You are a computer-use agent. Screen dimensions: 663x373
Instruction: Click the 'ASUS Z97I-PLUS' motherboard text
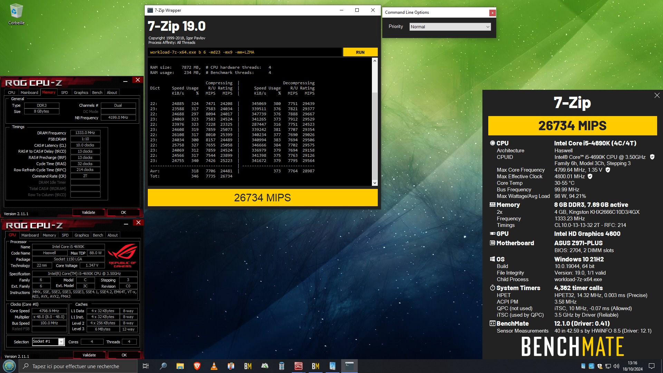pos(578,243)
